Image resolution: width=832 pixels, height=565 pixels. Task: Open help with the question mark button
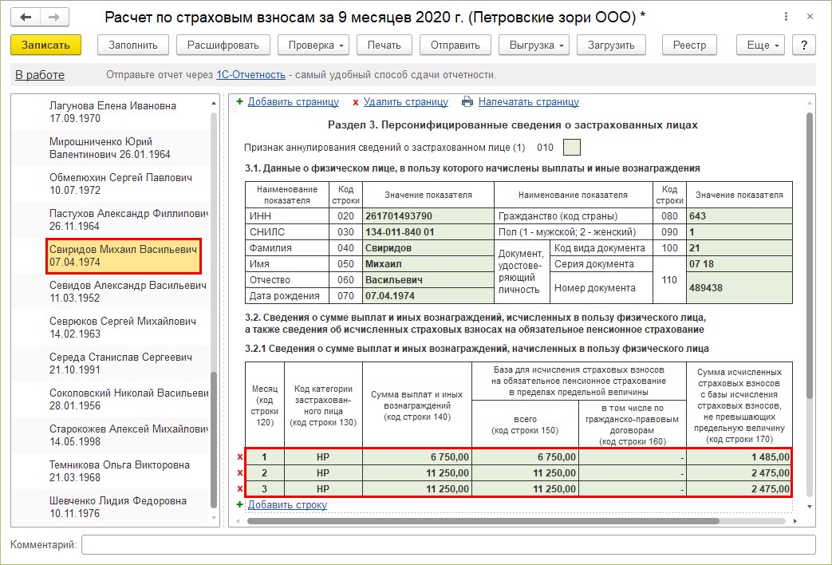tap(804, 45)
